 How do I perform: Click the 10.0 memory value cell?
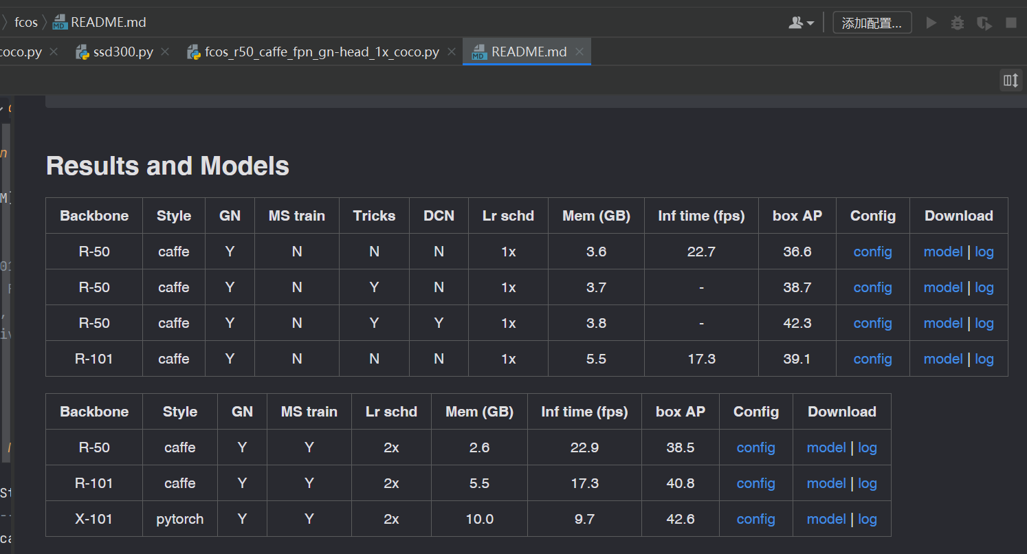[479, 519]
